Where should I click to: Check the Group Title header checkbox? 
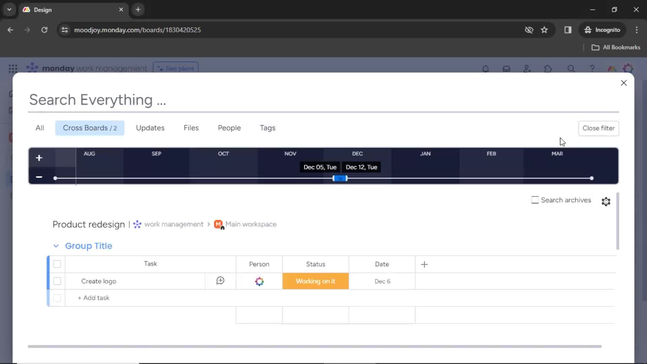[57, 264]
